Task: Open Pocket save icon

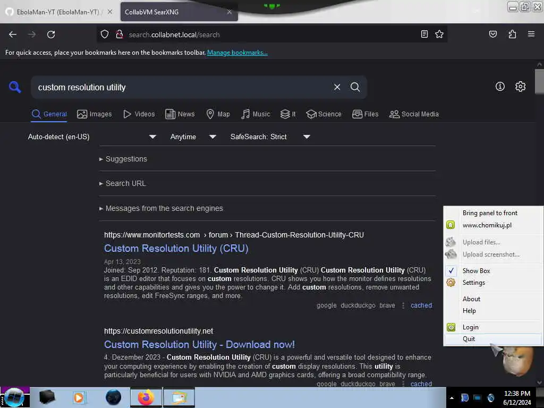Action: 492,34
